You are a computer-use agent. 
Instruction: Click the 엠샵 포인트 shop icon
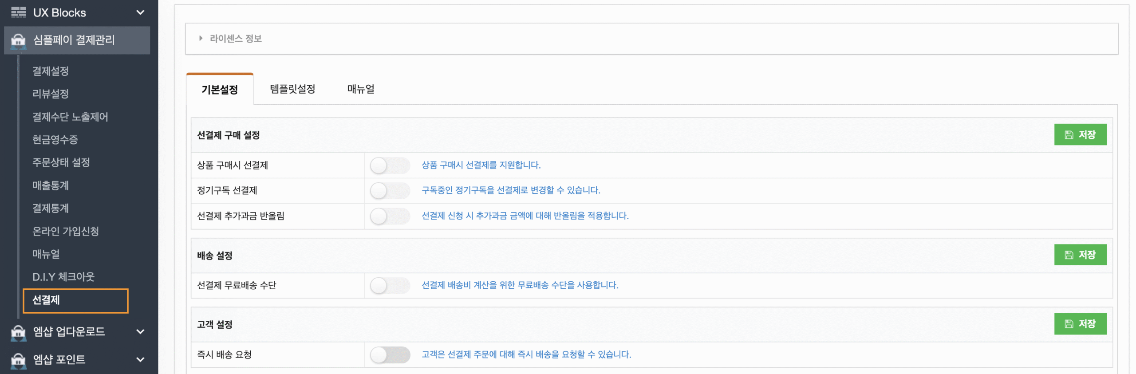tap(18, 360)
